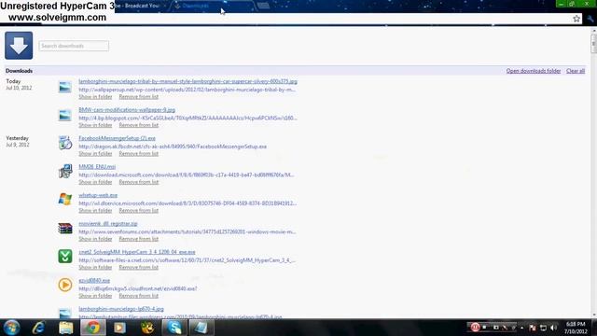Remove ezvid0840.exe from list
The width and height of the screenshot is (597, 336).
139,296
